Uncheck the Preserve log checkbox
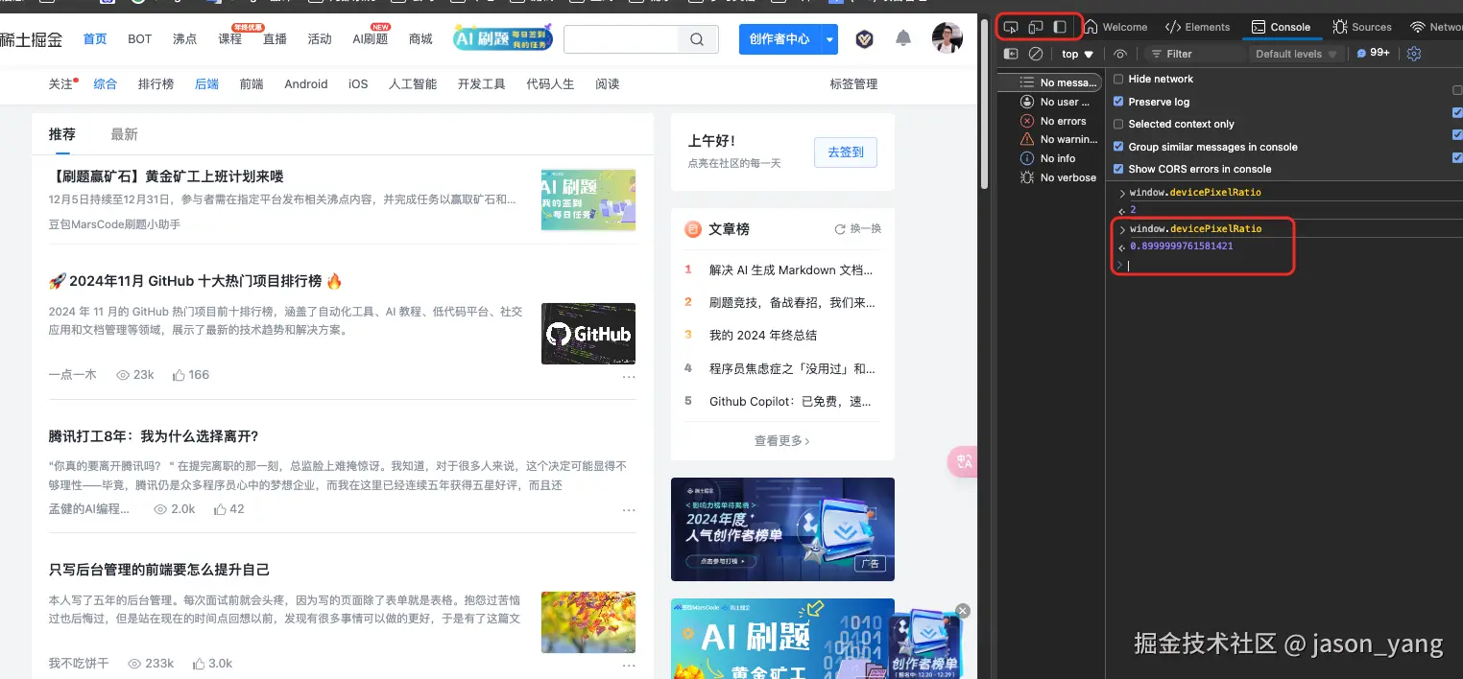 pyautogui.click(x=1118, y=102)
